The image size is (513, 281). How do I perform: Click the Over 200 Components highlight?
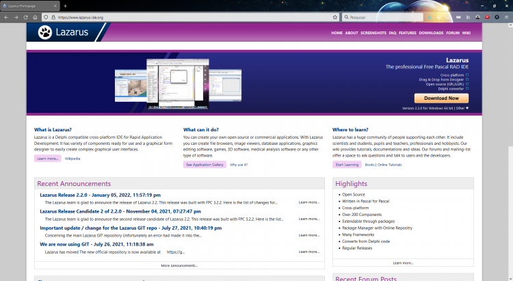(362, 215)
